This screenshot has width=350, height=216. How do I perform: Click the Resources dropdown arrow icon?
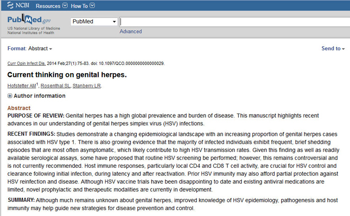pos(65,5)
